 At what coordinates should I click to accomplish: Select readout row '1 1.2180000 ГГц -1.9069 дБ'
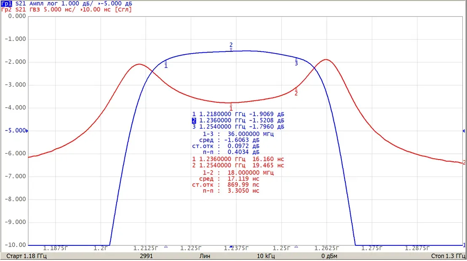click(238, 114)
